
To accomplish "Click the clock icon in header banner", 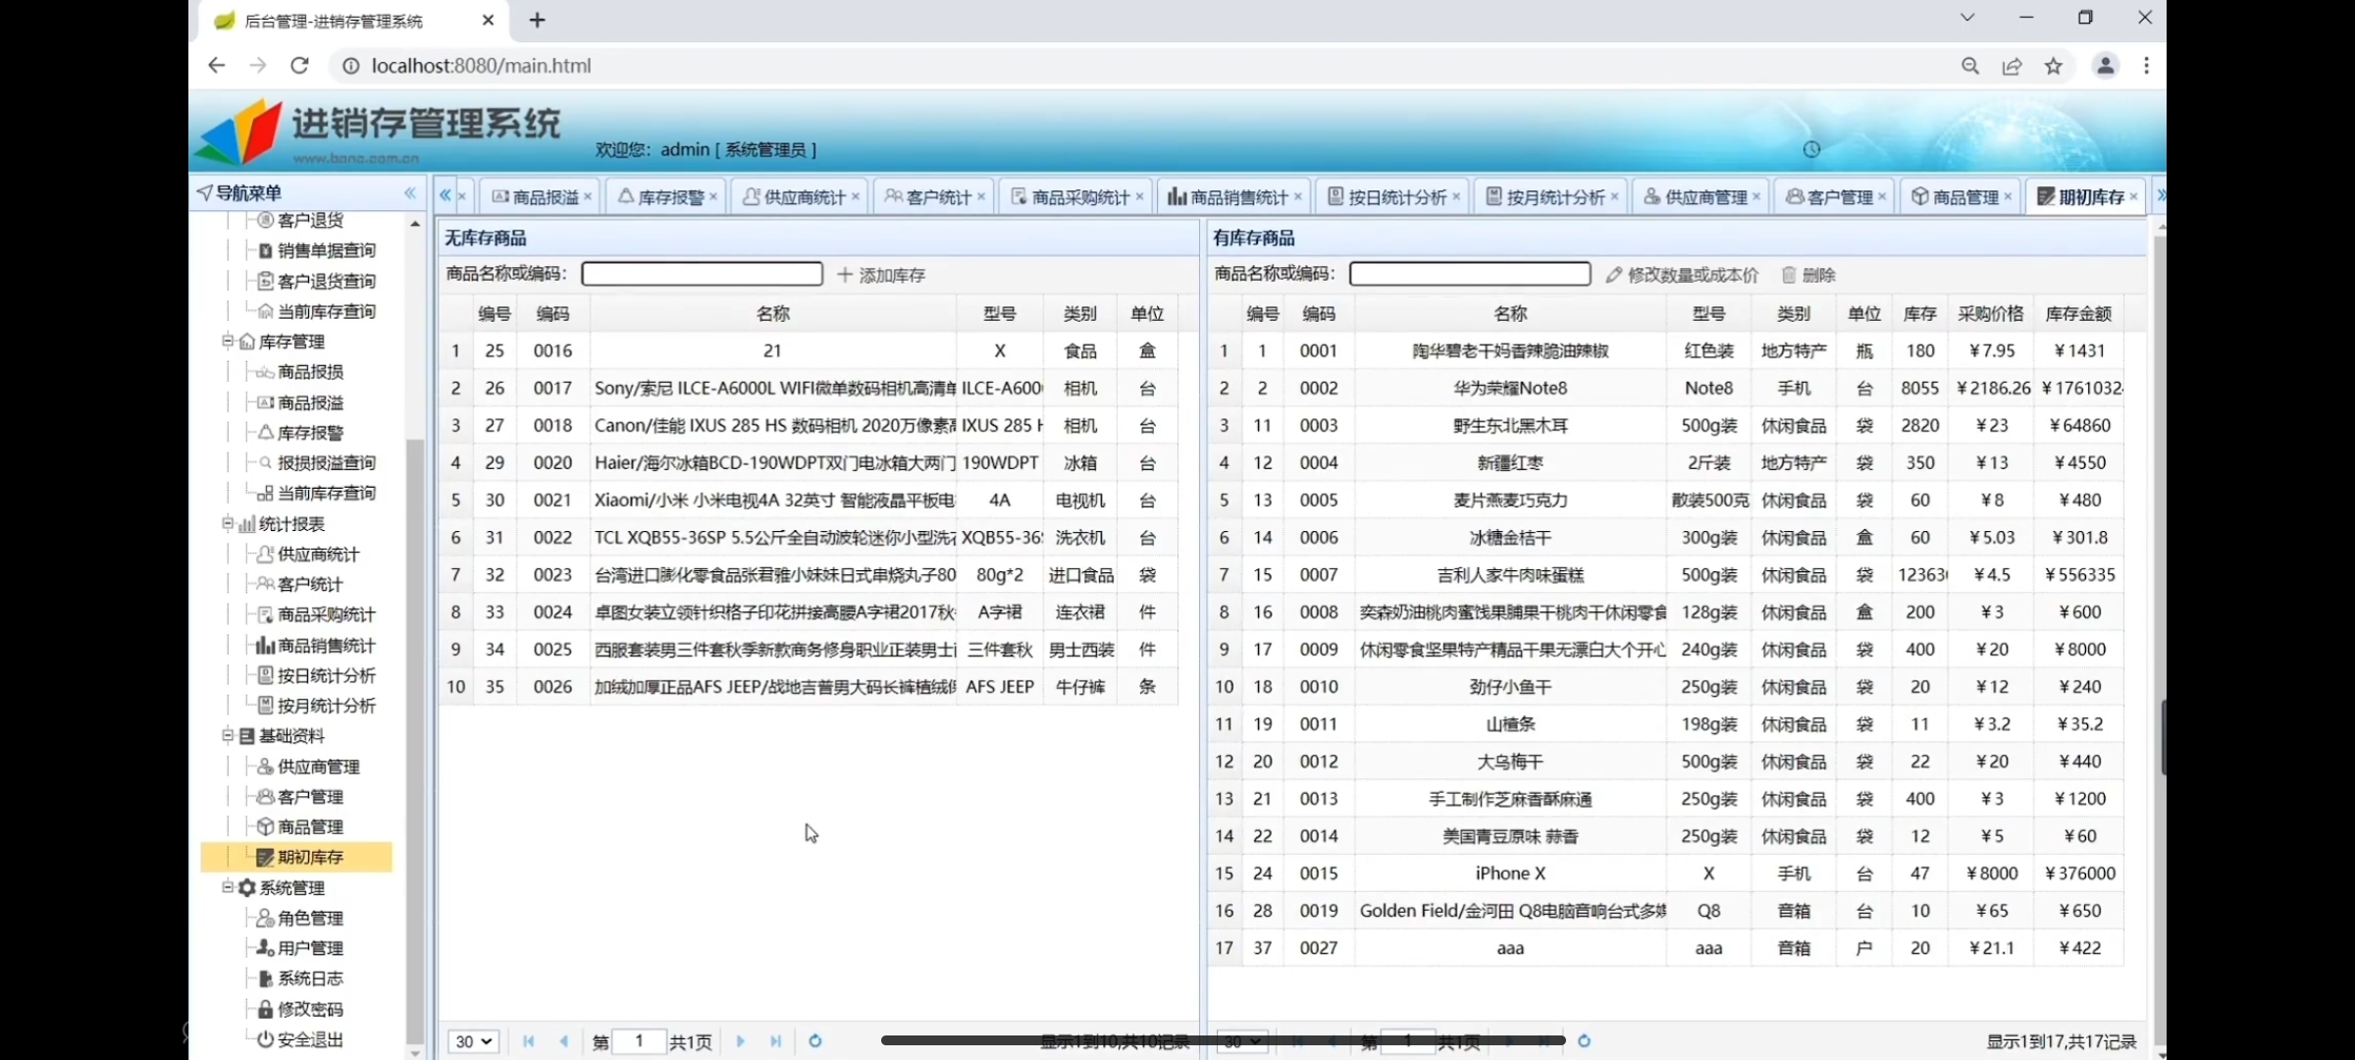I will (1811, 149).
